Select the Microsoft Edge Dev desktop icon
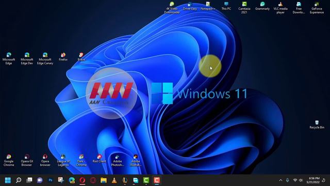The image size is (330, 186). coord(27,59)
